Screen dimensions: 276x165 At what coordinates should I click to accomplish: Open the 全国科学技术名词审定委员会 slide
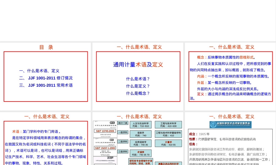[x=230, y=139]
